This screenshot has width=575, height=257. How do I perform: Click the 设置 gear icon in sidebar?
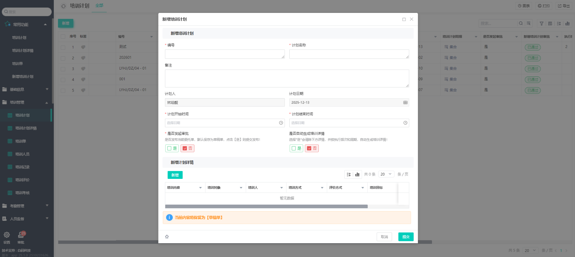click(7, 235)
